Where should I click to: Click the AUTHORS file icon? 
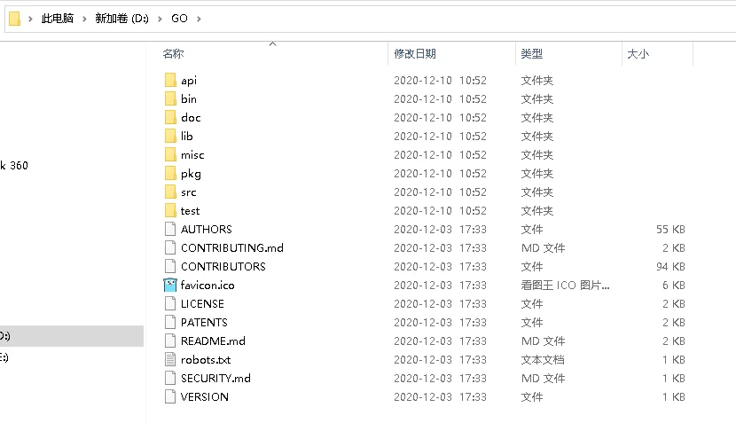click(x=170, y=229)
